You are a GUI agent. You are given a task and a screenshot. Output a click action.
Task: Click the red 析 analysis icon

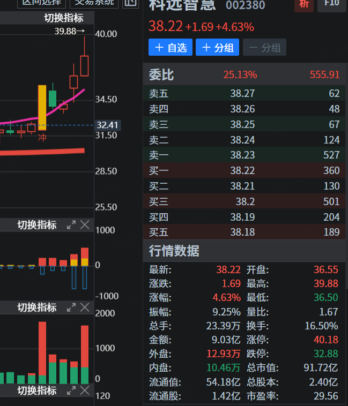[x=304, y=4]
